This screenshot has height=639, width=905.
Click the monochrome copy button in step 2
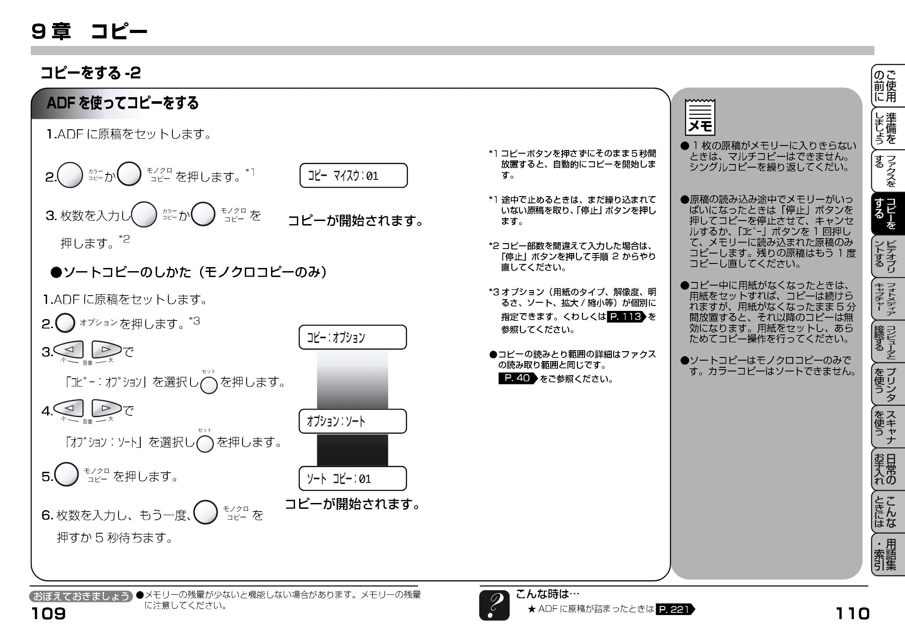[x=129, y=174]
